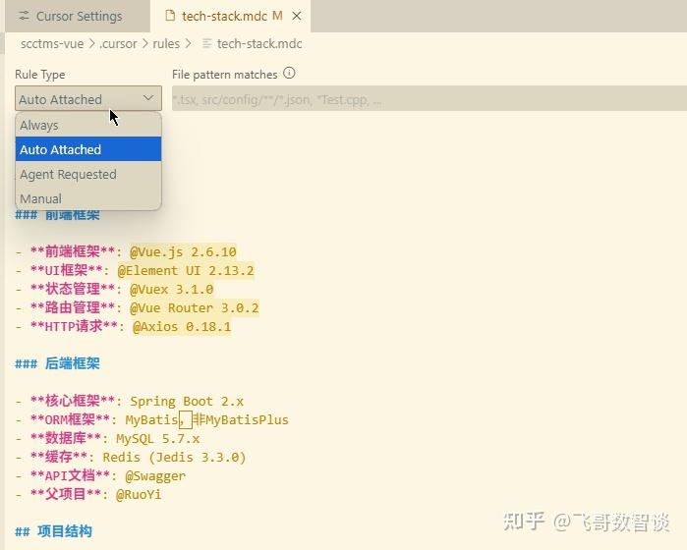
Task: Click the @Vue Router 3.0.2 reference
Action: 194,307
